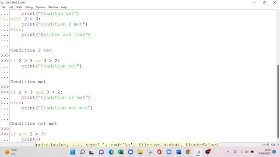The height and width of the screenshot is (157, 280).
Task: Open Zoom from the taskbar
Action: (x=169, y=152)
